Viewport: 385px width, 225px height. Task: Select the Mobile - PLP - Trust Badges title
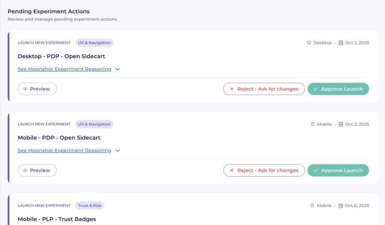click(57, 219)
